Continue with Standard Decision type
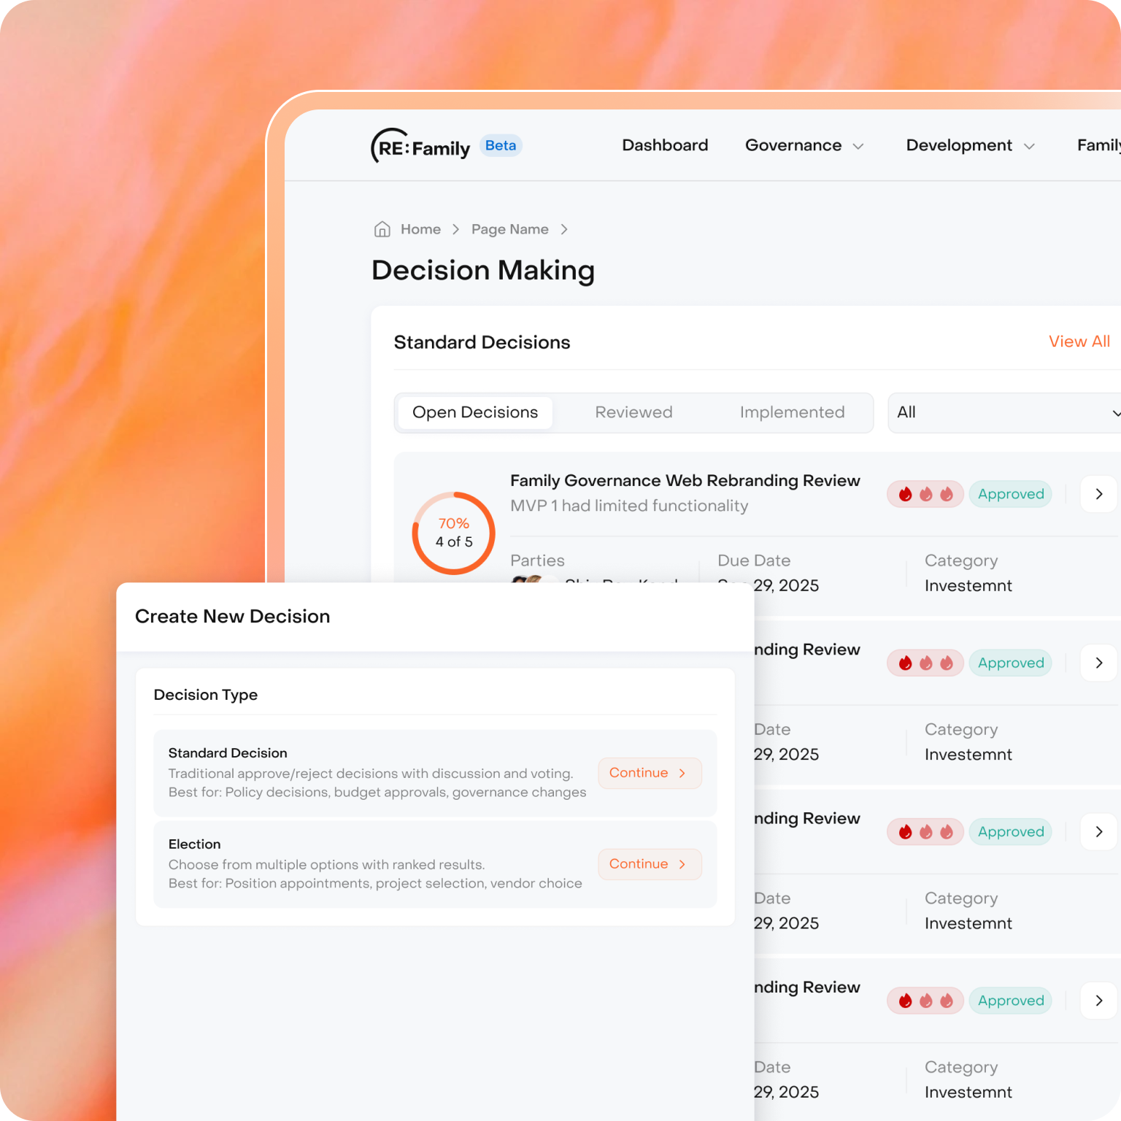Image resolution: width=1121 pixels, height=1121 pixels. 650,773
